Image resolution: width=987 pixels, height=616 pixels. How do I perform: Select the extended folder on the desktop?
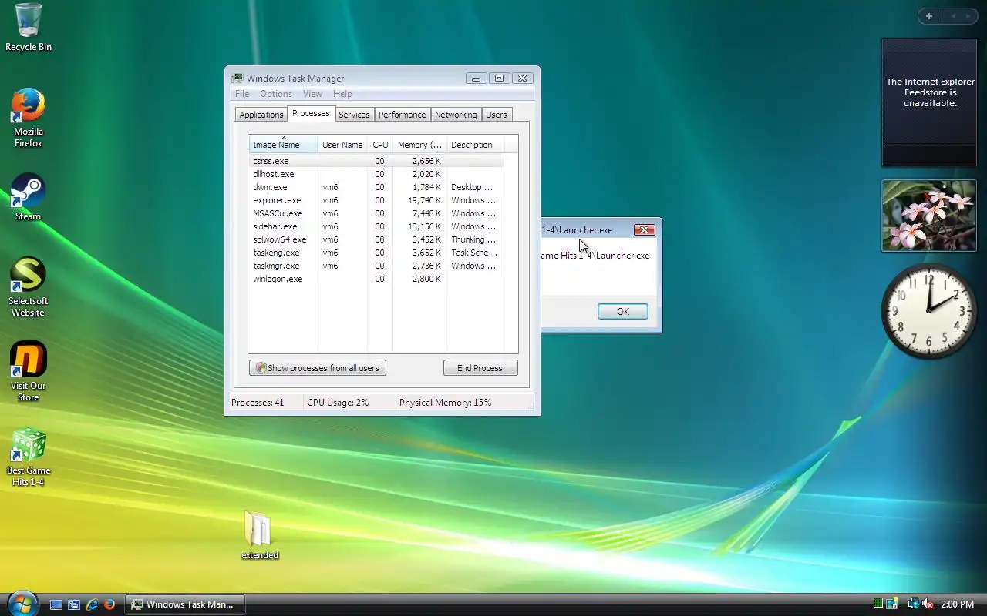pyautogui.click(x=260, y=534)
